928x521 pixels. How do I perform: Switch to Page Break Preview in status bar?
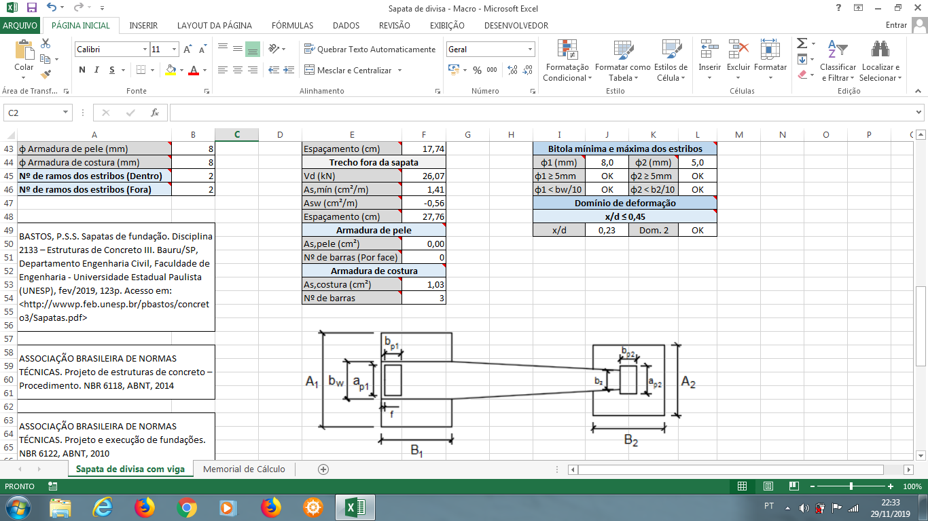(793, 486)
